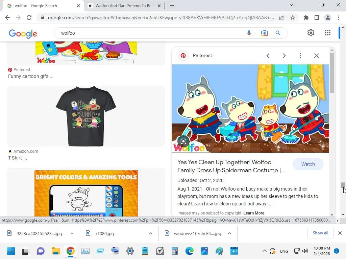346x259 pixels.
Task: Toggle the Chrome side panel
Action: (317, 18)
